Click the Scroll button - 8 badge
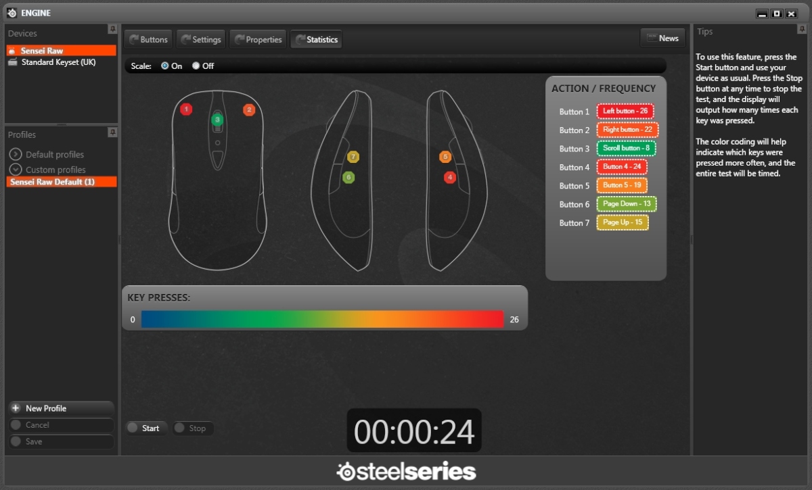Image resolution: width=812 pixels, height=490 pixels. tap(626, 149)
